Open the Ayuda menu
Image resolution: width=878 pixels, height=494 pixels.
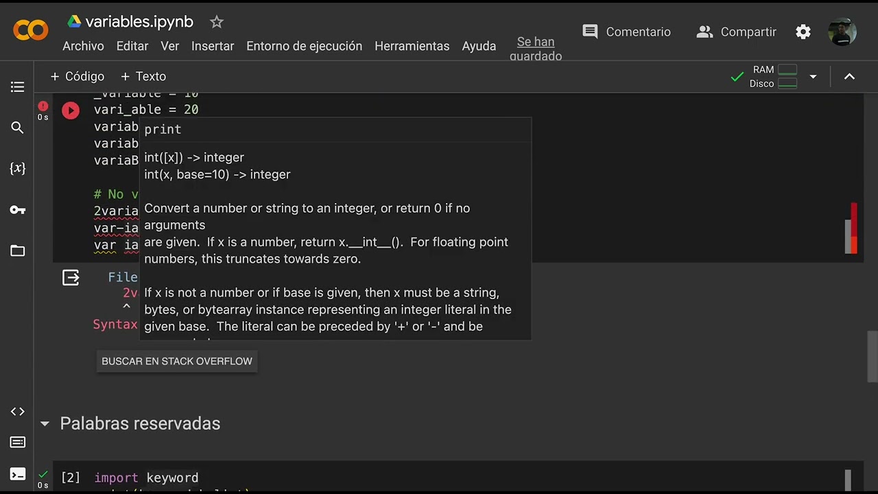479,46
